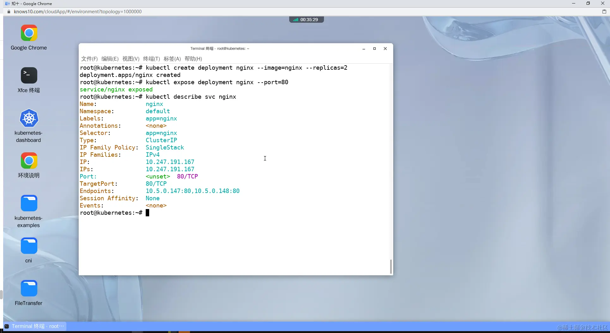Click the <unset> Port name value
610x333 pixels.
[158, 177]
